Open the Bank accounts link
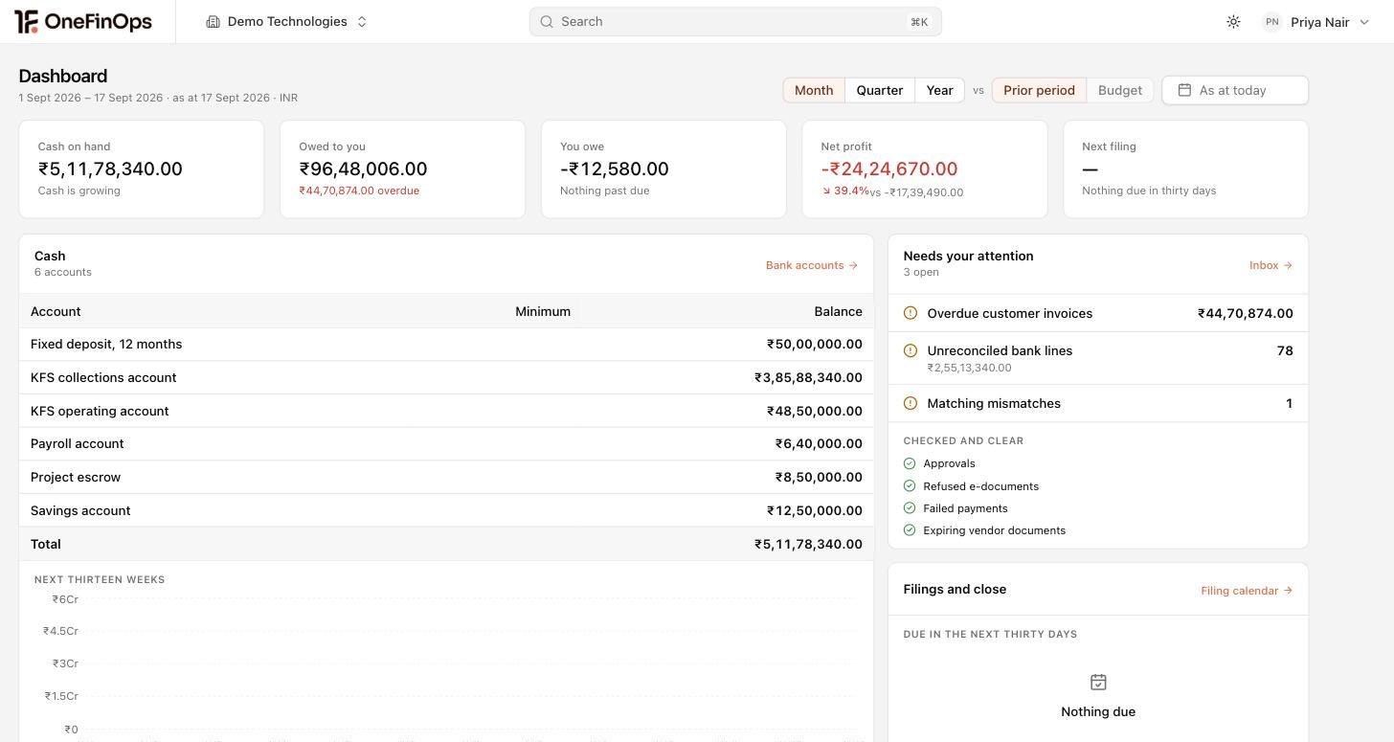This screenshot has height=742, width=1394. tap(812, 265)
